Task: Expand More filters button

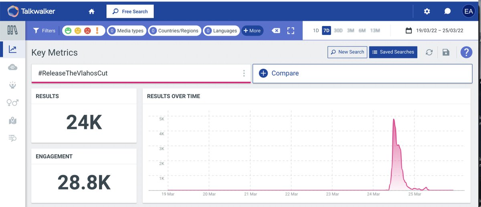Action: [x=252, y=30]
